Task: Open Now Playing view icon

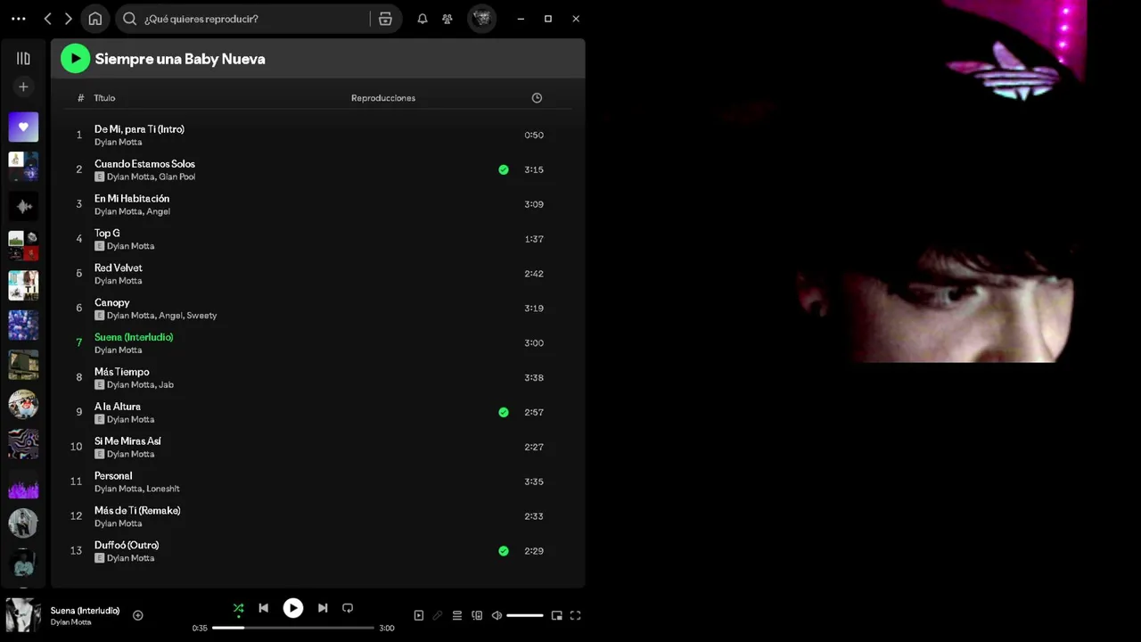Action: [419, 615]
